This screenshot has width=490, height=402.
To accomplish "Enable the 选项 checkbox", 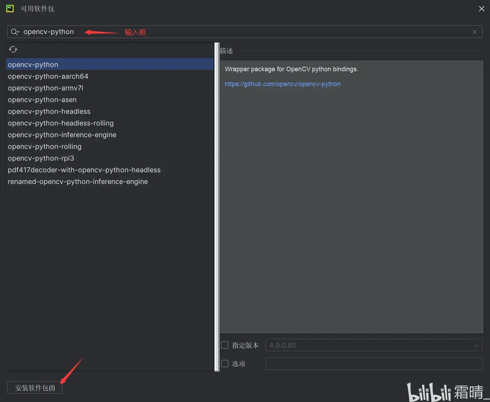I will [225, 363].
